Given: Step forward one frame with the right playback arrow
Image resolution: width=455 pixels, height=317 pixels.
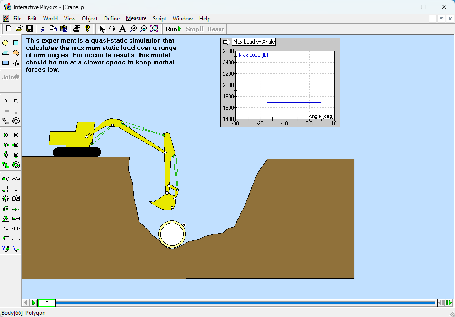Looking at the screenshot, I should point(449,303).
